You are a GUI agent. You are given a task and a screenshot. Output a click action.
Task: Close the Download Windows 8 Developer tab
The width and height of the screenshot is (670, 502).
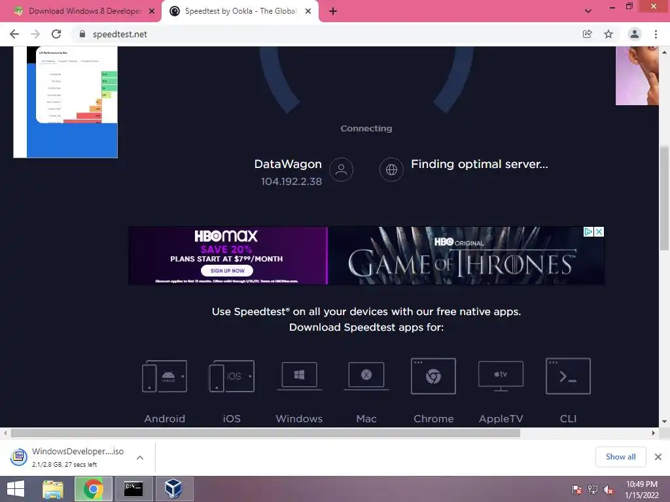click(x=152, y=11)
